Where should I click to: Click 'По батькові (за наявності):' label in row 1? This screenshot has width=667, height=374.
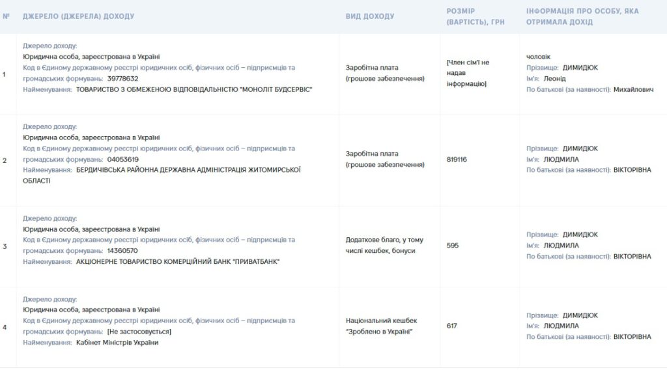(568, 89)
